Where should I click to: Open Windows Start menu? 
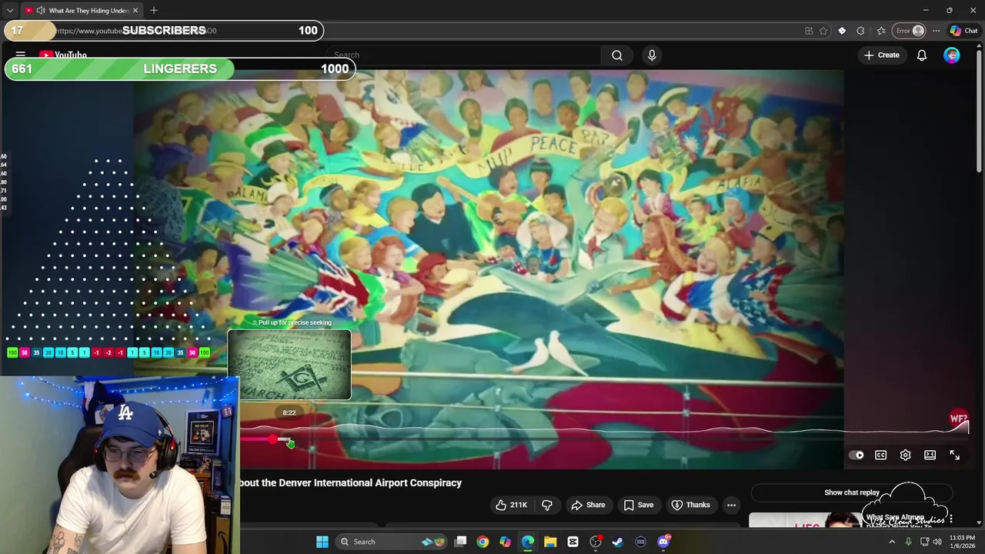click(322, 542)
